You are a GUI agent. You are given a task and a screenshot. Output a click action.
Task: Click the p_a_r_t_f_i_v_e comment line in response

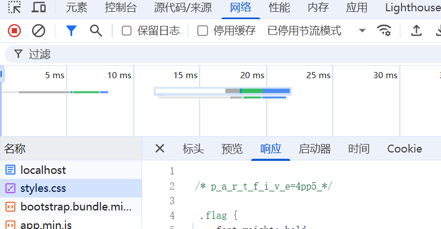(264, 186)
